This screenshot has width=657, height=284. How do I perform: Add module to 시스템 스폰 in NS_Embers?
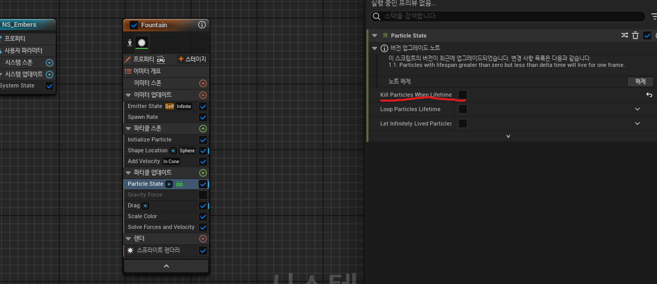tap(49, 63)
